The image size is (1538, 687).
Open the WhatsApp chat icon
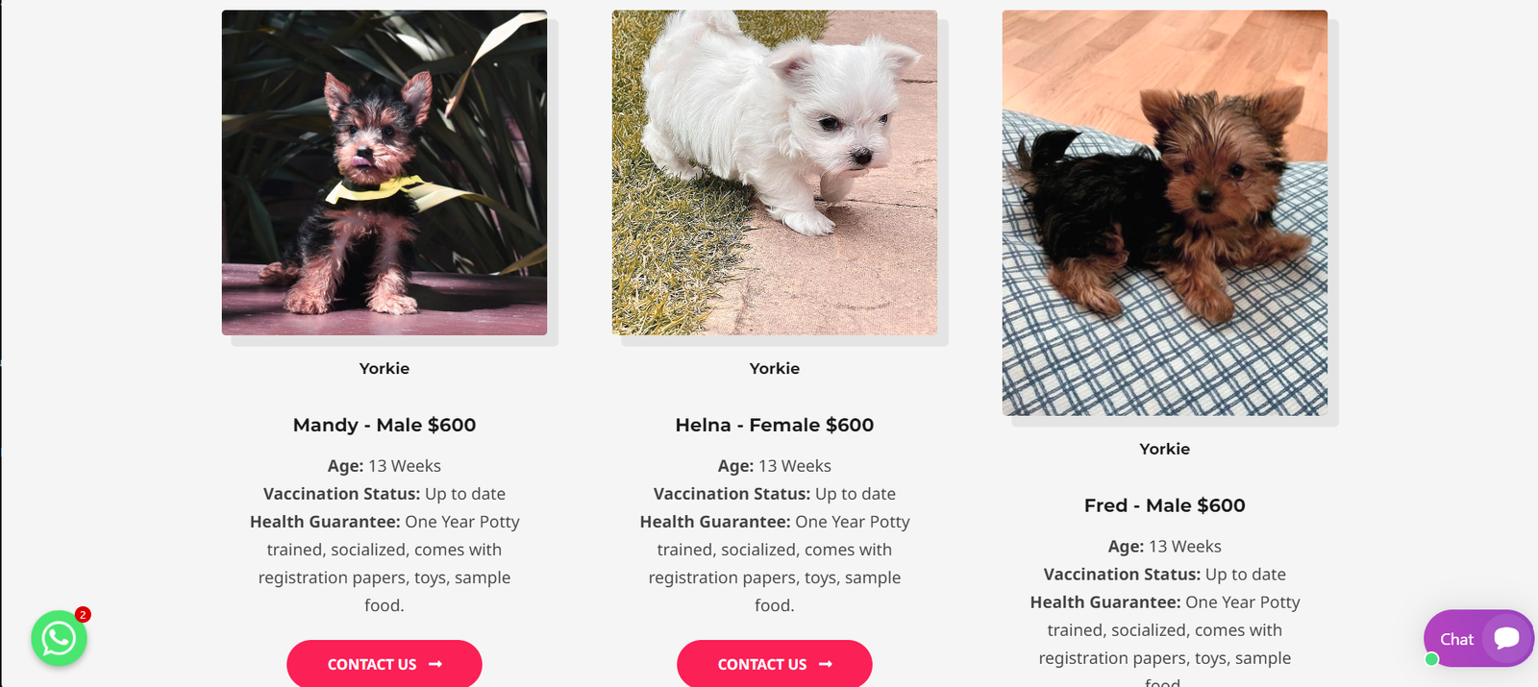pyautogui.click(x=59, y=638)
